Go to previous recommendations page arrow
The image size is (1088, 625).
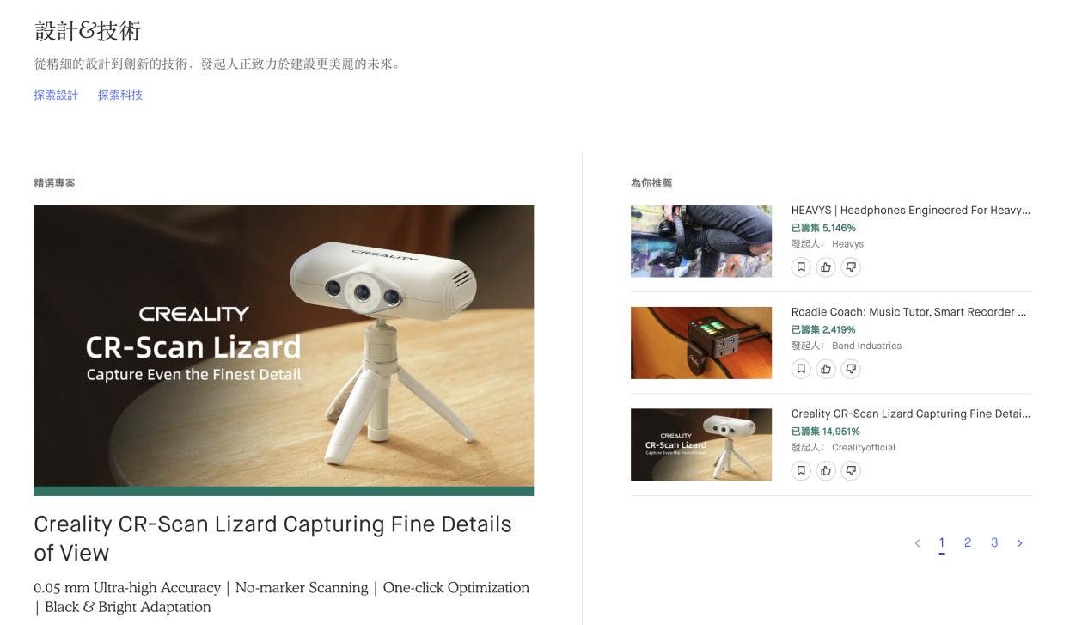(x=917, y=543)
